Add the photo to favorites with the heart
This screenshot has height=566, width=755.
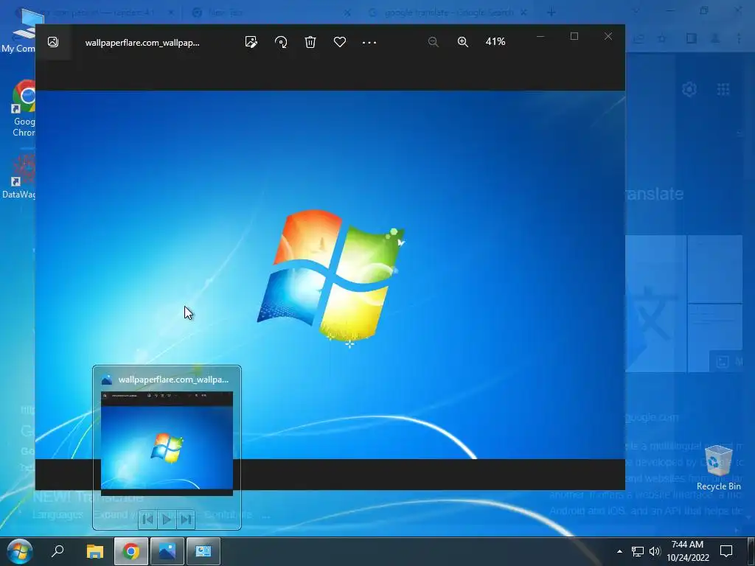pos(340,42)
